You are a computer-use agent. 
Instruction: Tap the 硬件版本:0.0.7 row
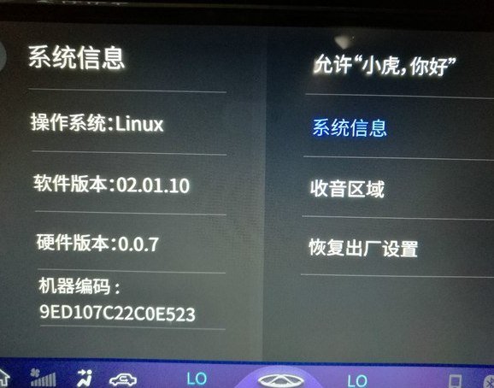coord(97,243)
